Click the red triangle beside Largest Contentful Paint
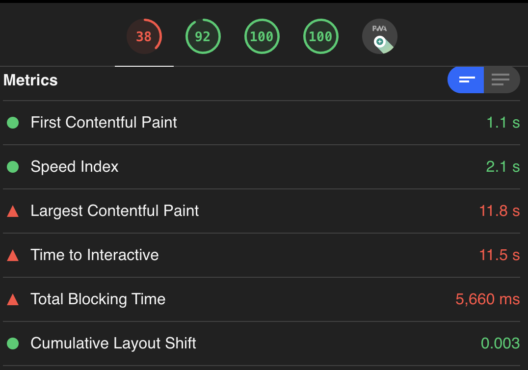 [13, 211]
